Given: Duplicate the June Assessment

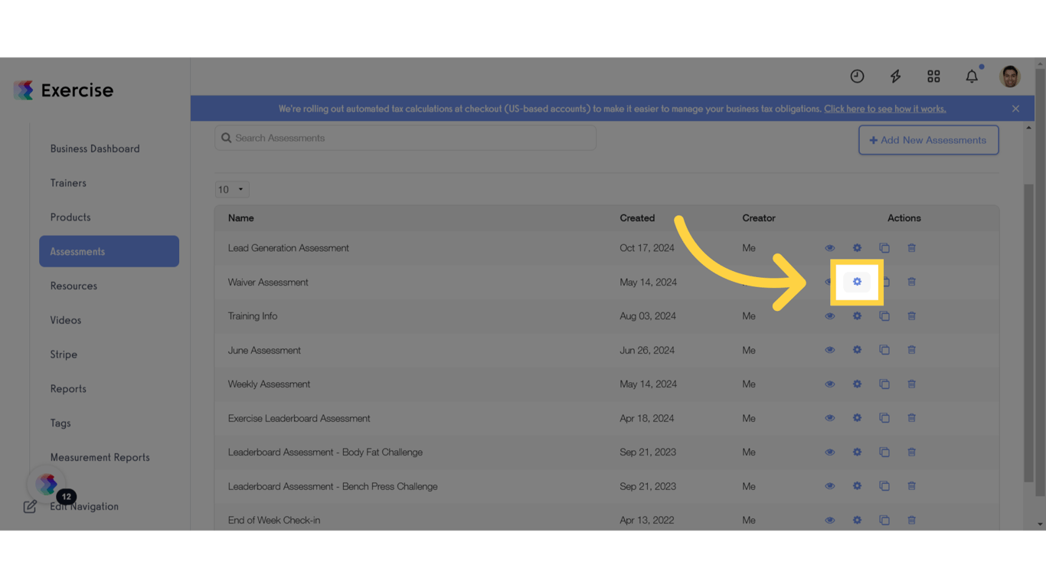Looking at the screenshot, I should 884,350.
